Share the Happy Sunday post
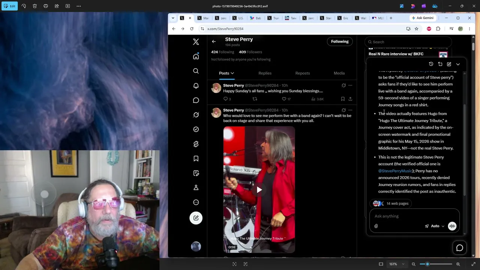480x270 pixels. tap(350, 99)
